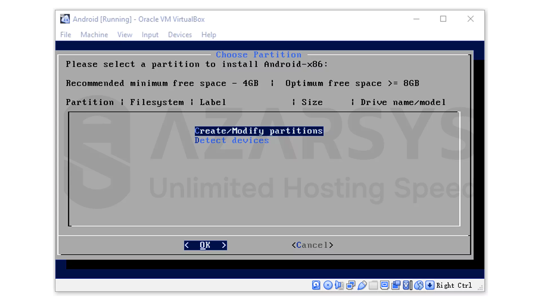Open the display status indicator
Screen dimensions: 541x304
coord(384,285)
